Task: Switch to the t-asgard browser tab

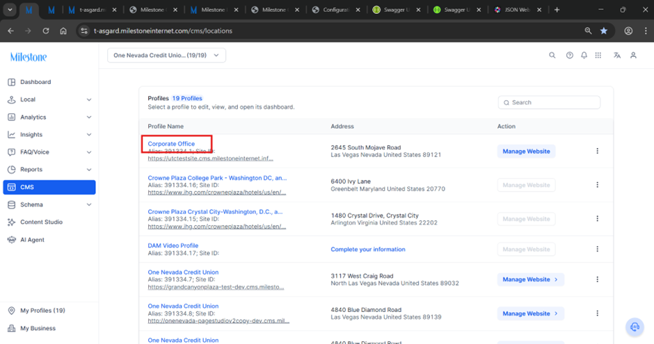Action: click(x=91, y=10)
